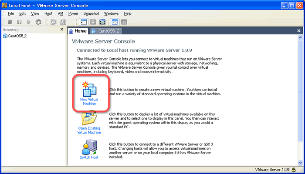Click the Open Existing Virtual Machine folder icon
The image size is (305, 174).
[x=89, y=118]
